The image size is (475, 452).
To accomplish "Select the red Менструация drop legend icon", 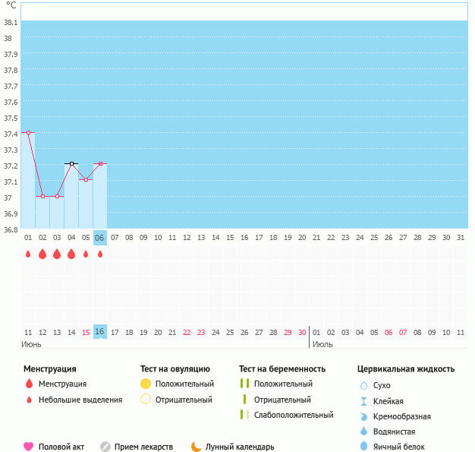I will pos(29,384).
